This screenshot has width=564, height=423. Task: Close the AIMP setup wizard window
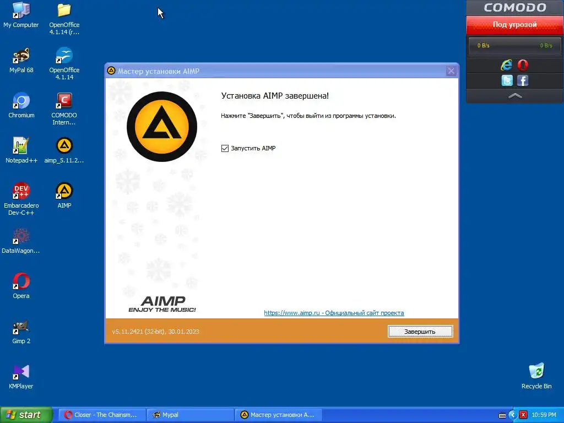point(451,71)
